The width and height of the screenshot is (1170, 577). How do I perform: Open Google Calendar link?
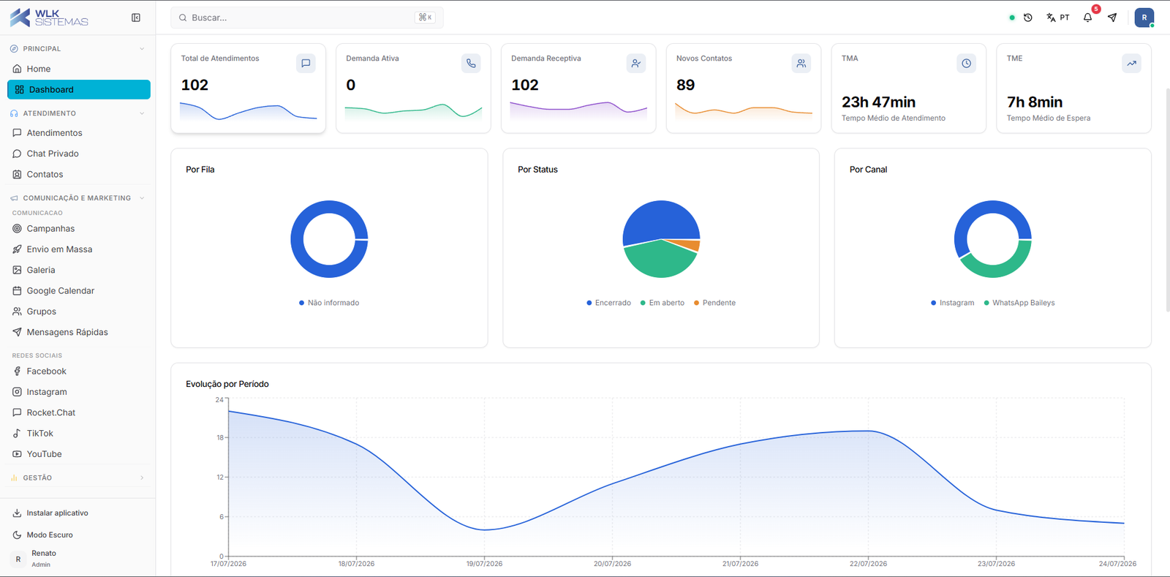click(x=79, y=290)
